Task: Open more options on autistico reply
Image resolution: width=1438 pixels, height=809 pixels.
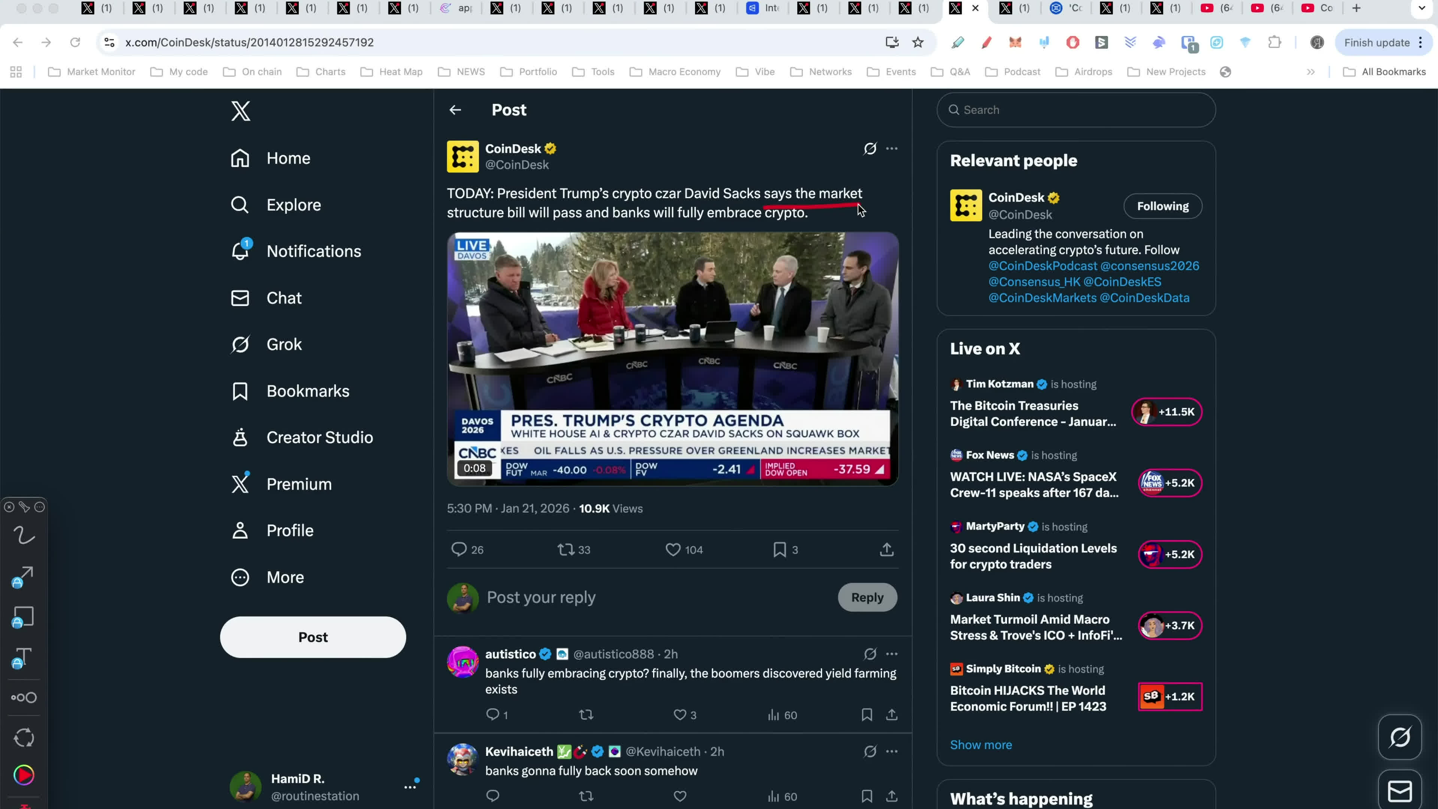Action: (x=892, y=654)
